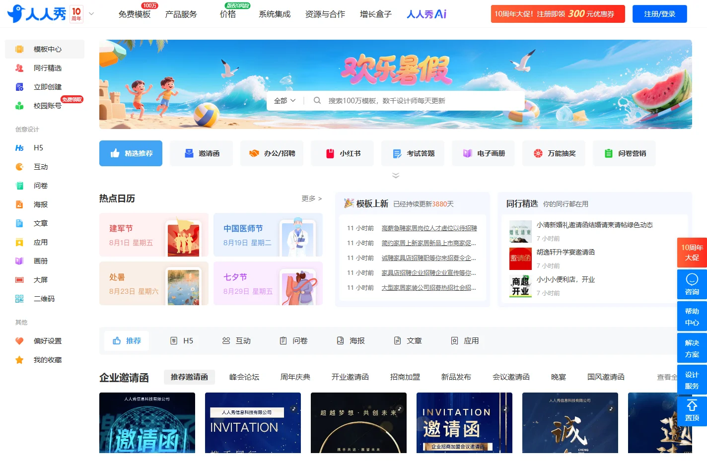Select H5 in the 创意设计 sidebar
Screen dimensions: 707x463
click(45, 148)
